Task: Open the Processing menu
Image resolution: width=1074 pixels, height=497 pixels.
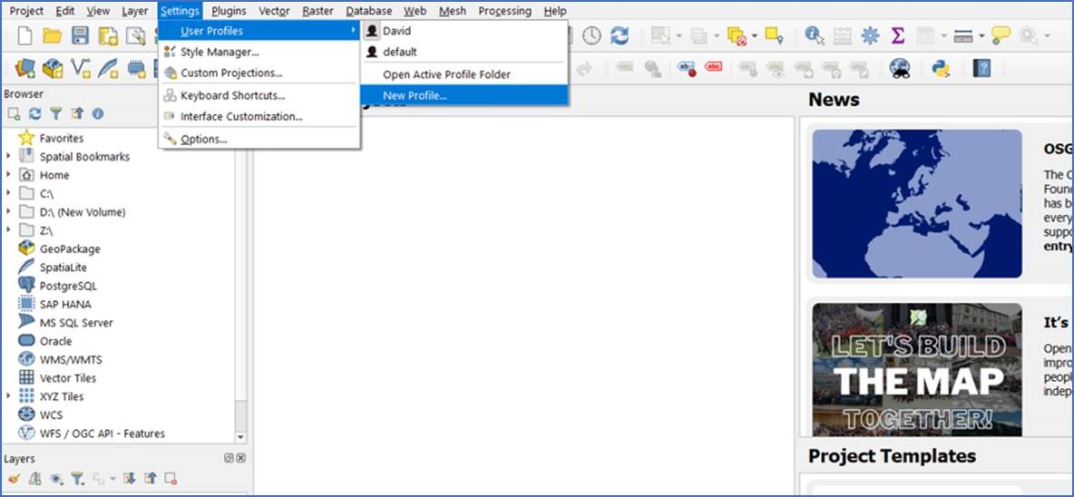Action: point(505,11)
